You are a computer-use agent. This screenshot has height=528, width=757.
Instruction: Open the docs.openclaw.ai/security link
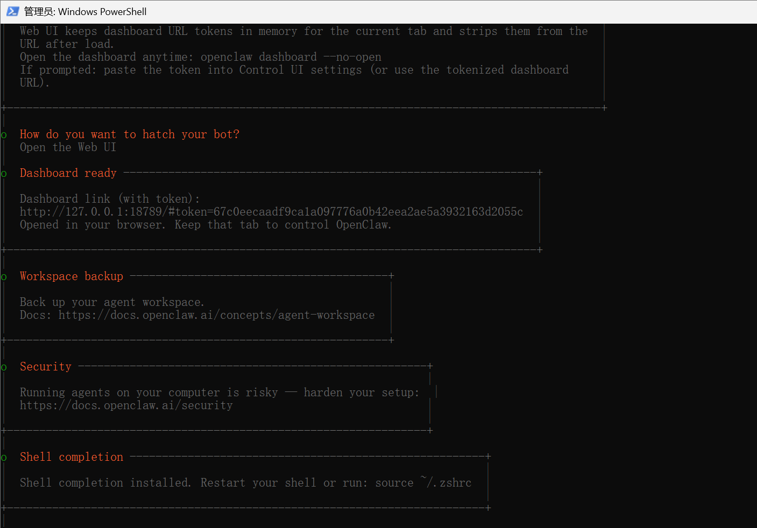[x=126, y=405]
